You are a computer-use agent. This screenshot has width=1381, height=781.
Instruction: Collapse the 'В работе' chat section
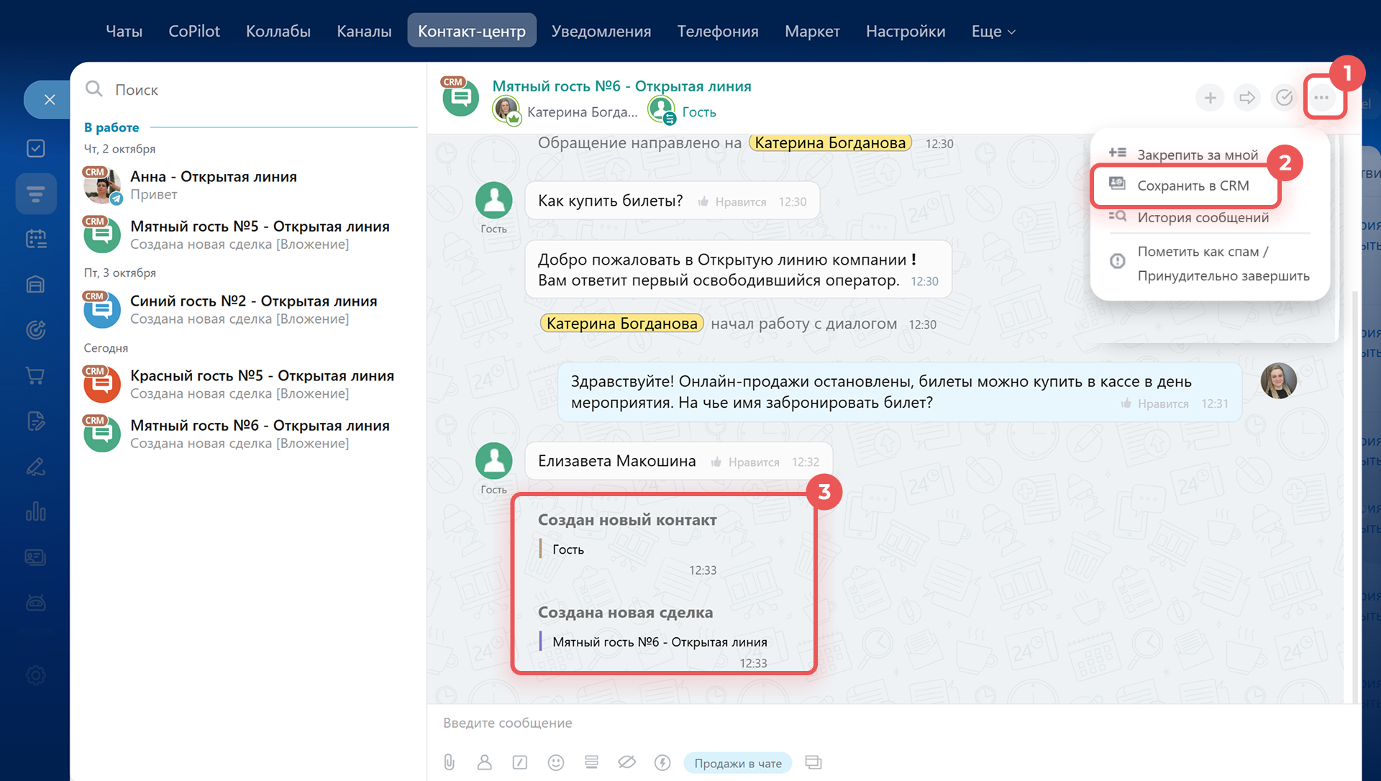pyautogui.click(x=111, y=127)
